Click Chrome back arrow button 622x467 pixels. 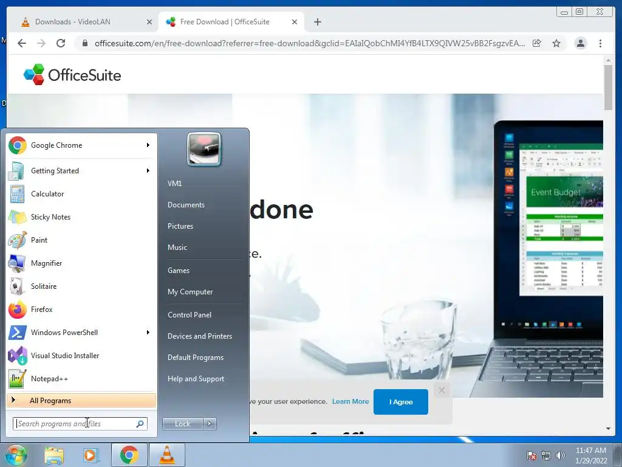pos(22,43)
